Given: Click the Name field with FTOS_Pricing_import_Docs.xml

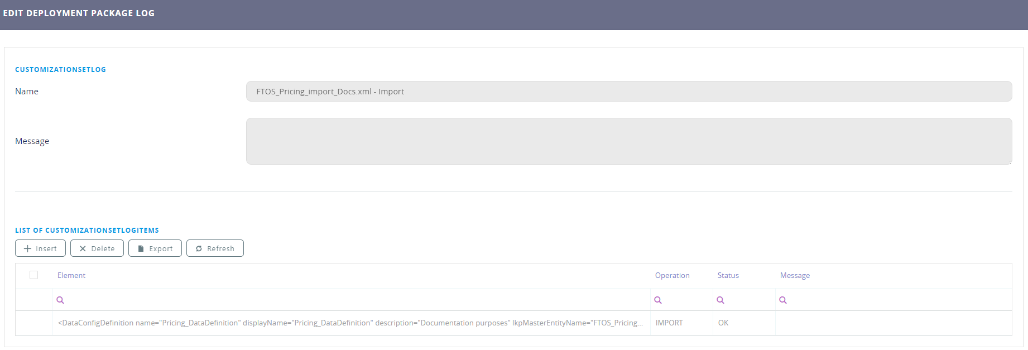Looking at the screenshot, I should pyautogui.click(x=628, y=92).
